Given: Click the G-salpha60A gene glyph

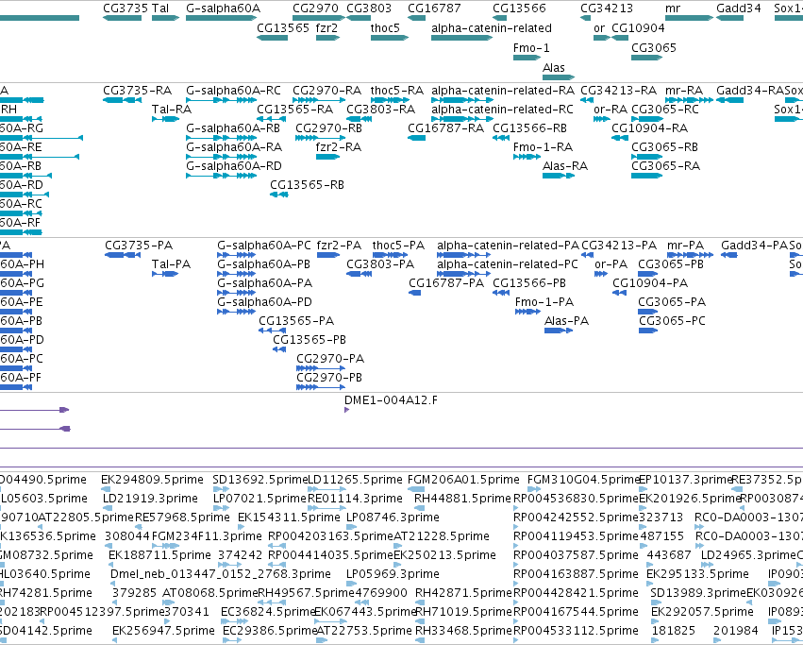Looking at the screenshot, I should [221, 18].
